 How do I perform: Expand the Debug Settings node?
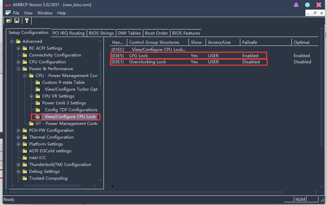point(19,171)
